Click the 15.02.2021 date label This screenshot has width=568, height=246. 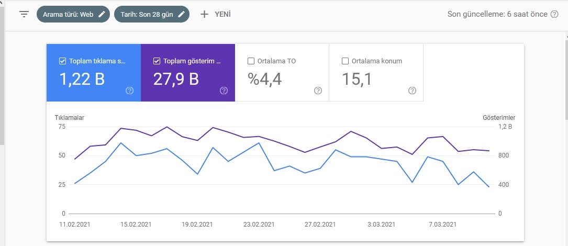pyautogui.click(x=136, y=224)
